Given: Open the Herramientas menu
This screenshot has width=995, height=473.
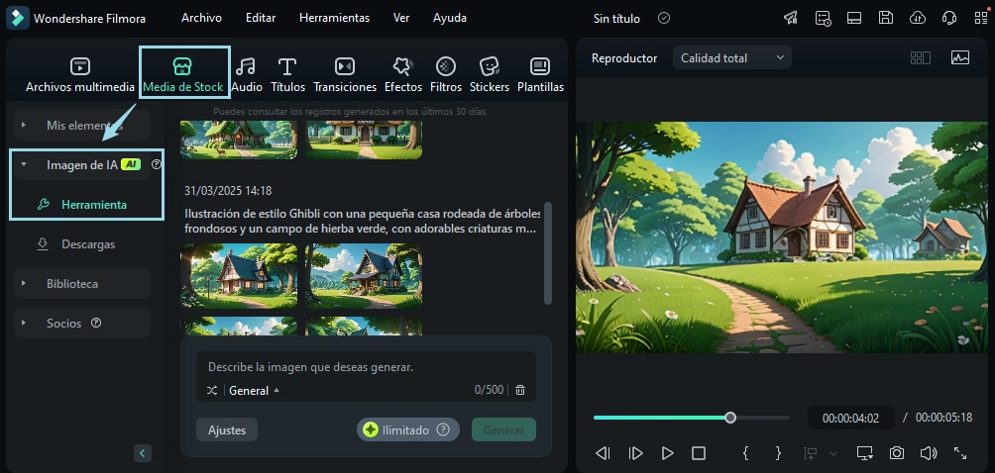Looking at the screenshot, I should (x=334, y=18).
